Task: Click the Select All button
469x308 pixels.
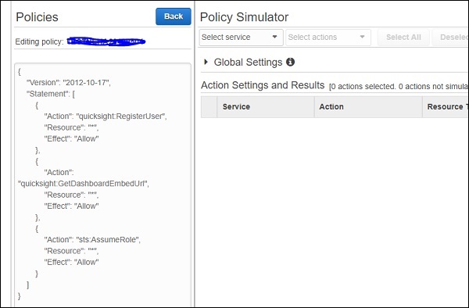Action: (403, 38)
